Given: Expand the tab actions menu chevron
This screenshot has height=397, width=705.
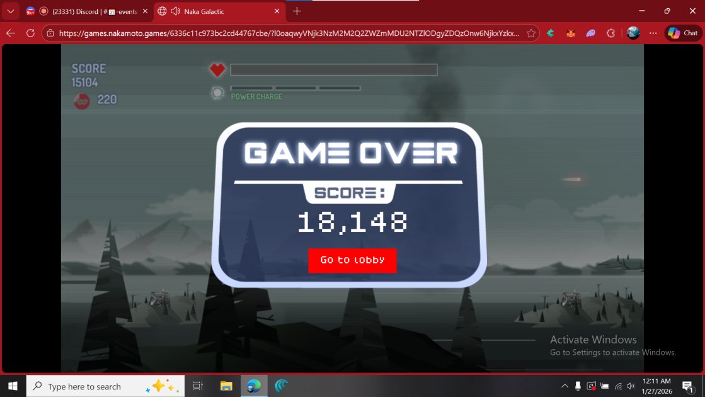Looking at the screenshot, I should click(x=10, y=11).
